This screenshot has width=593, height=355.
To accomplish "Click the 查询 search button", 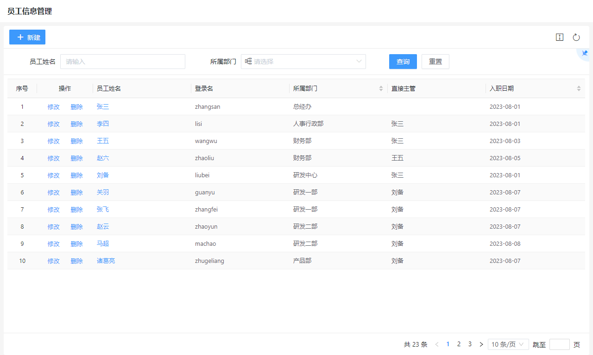I will click(x=403, y=62).
